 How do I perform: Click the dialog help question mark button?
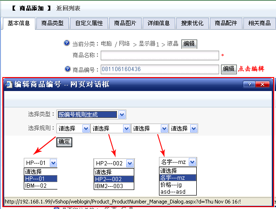[249, 85]
